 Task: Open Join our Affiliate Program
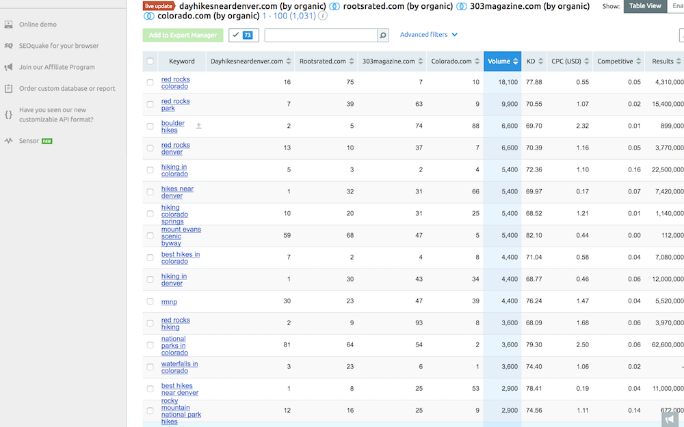click(57, 67)
